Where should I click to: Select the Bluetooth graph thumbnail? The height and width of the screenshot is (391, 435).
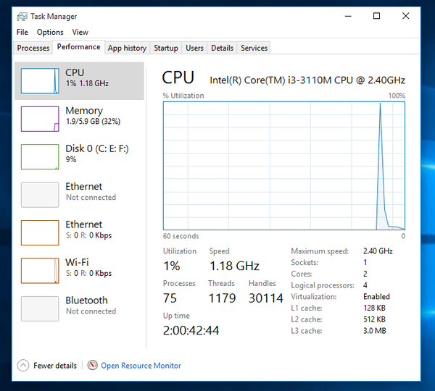click(x=40, y=308)
